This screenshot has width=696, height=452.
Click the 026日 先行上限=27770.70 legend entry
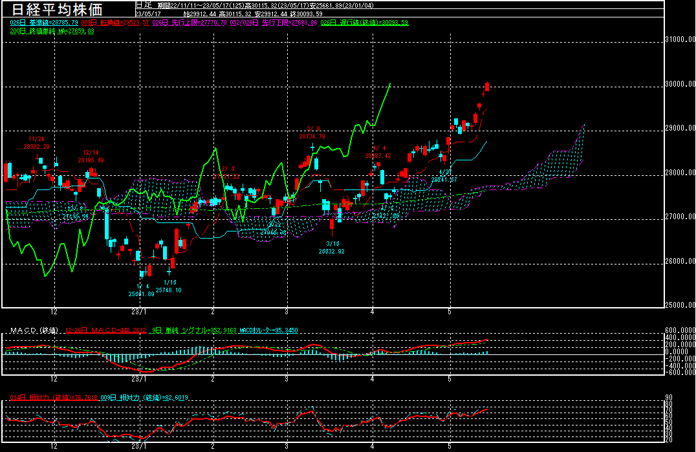coord(190,22)
